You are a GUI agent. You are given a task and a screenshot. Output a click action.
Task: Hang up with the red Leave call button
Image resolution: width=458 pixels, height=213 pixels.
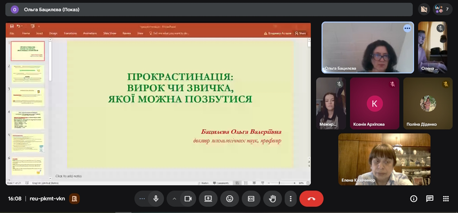311,198
